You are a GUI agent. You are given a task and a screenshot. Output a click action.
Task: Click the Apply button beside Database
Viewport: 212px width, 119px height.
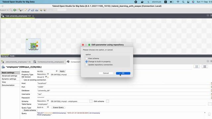coord(62,71)
